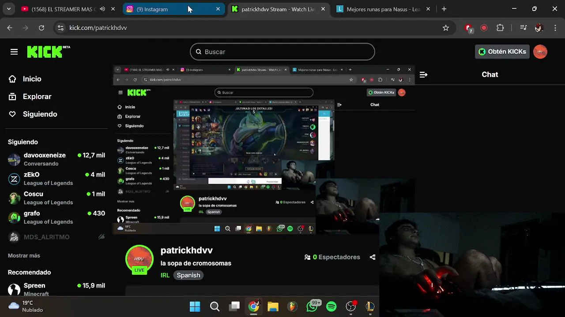Click the Obtén KICKs button
Screen dimensions: 565x317
pyautogui.click(x=502, y=52)
